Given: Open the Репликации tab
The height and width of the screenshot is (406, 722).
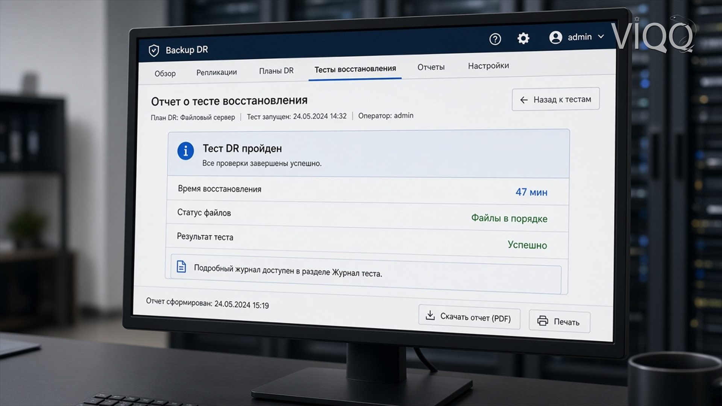Looking at the screenshot, I should pyautogui.click(x=217, y=72).
